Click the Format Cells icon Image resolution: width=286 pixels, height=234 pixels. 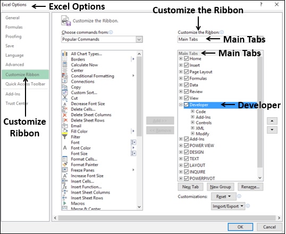point(65,159)
